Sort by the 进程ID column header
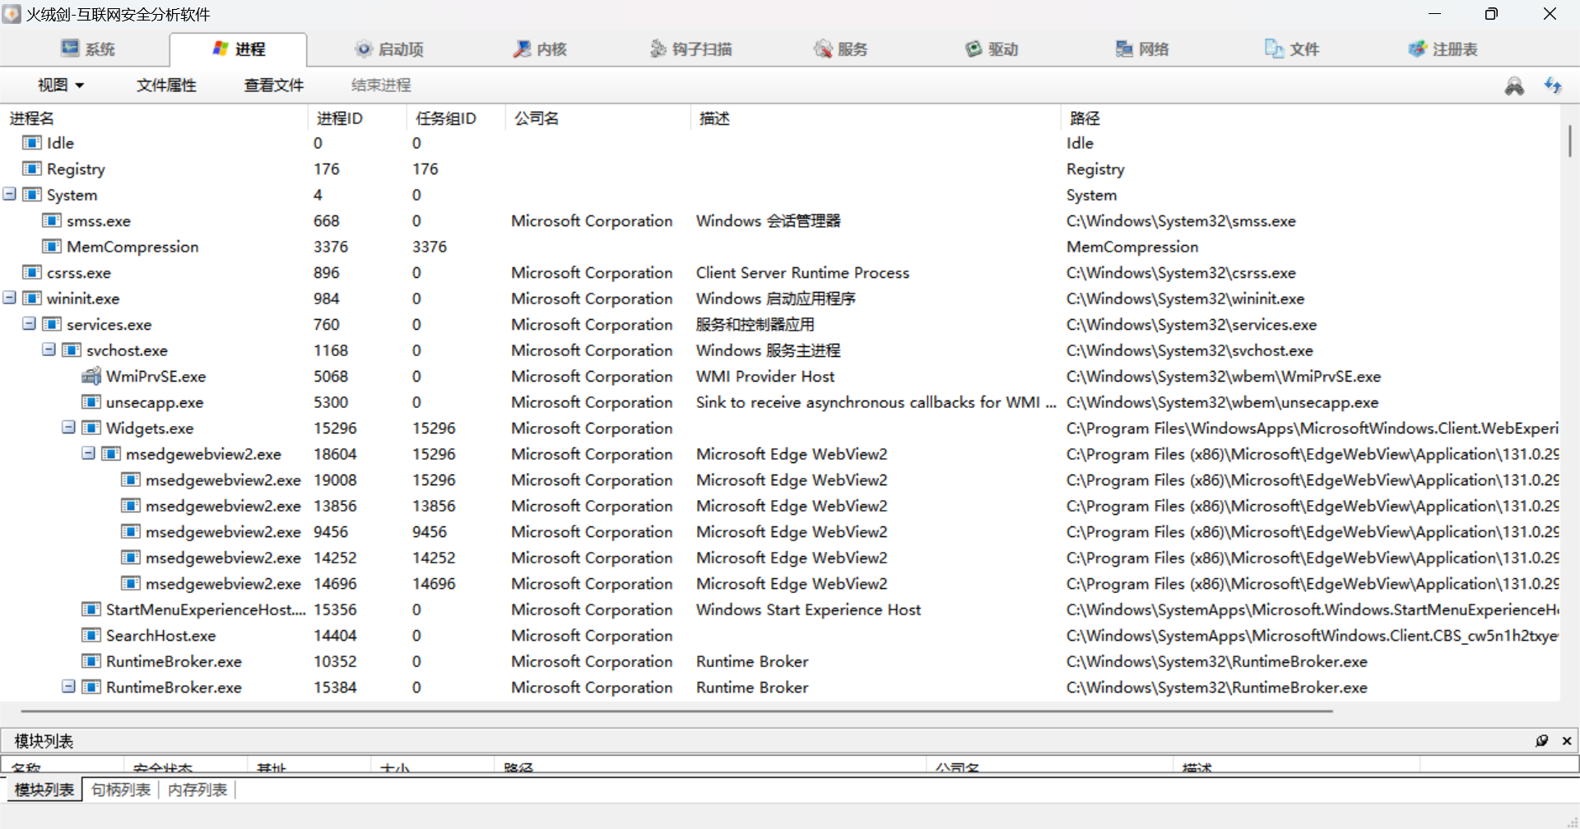Image resolution: width=1580 pixels, height=829 pixels. point(357,118)
